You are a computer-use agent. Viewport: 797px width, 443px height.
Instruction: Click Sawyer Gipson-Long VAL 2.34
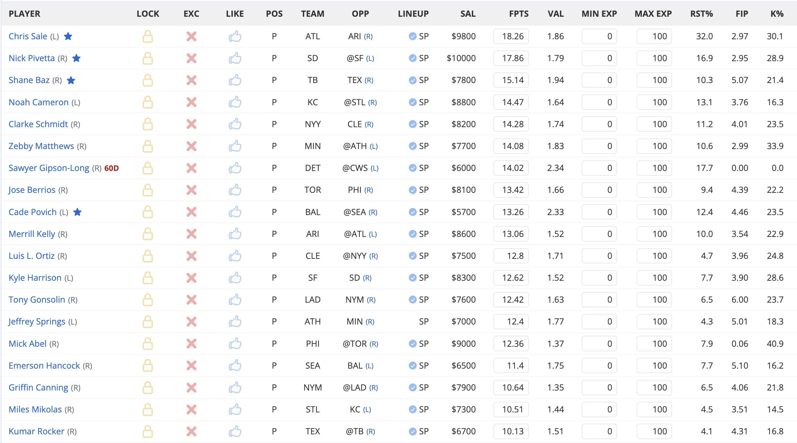pos(556,168)
